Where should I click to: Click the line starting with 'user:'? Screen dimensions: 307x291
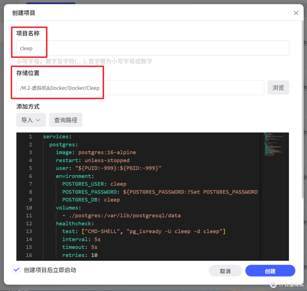pyautogui.click(x=109, y=168)
